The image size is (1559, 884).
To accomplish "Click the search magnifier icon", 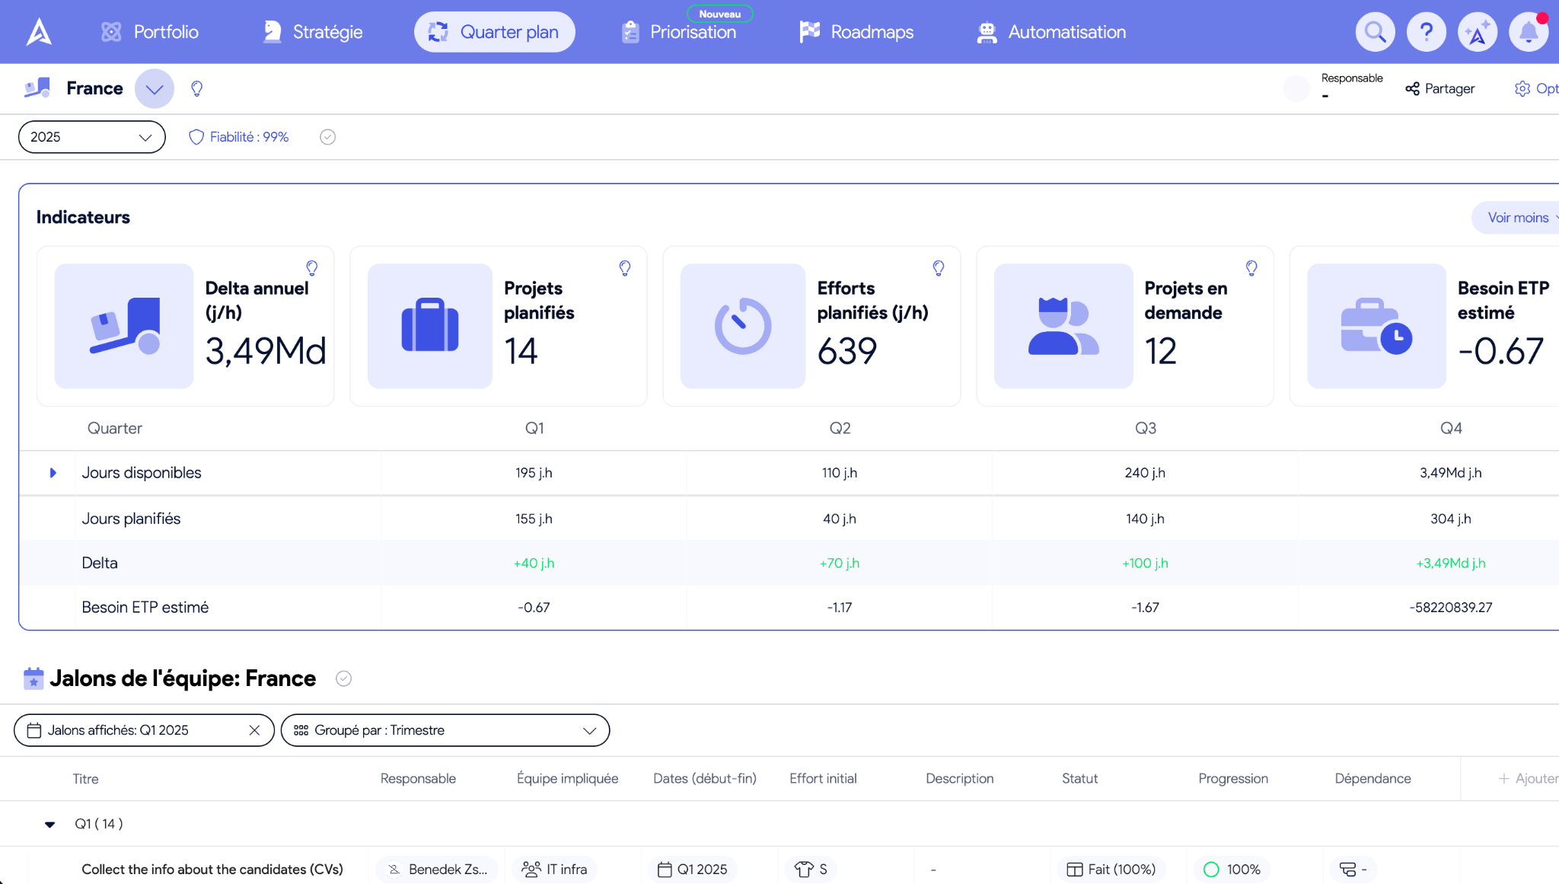I will click(1375, 32).
